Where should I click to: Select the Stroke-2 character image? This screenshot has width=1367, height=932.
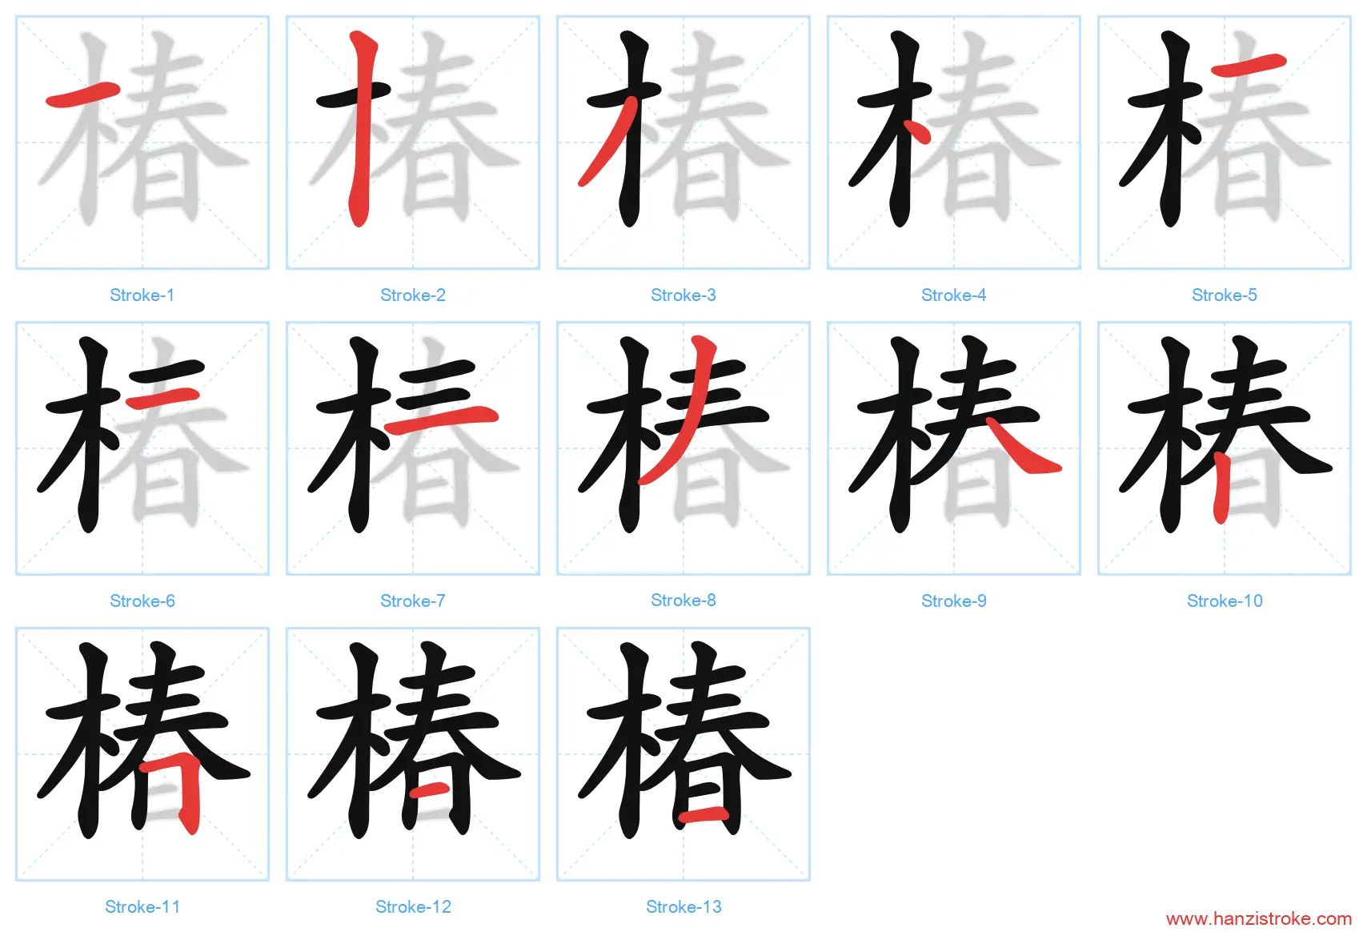click(413, 143)
